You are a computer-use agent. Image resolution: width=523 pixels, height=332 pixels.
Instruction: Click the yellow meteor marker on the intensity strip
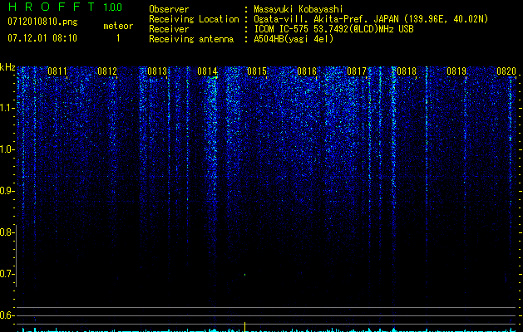click(244, 327)
